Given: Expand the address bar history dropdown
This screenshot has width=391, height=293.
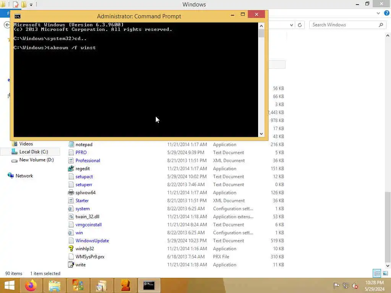Looking at the screenshot, I should [x=291, y=25].
